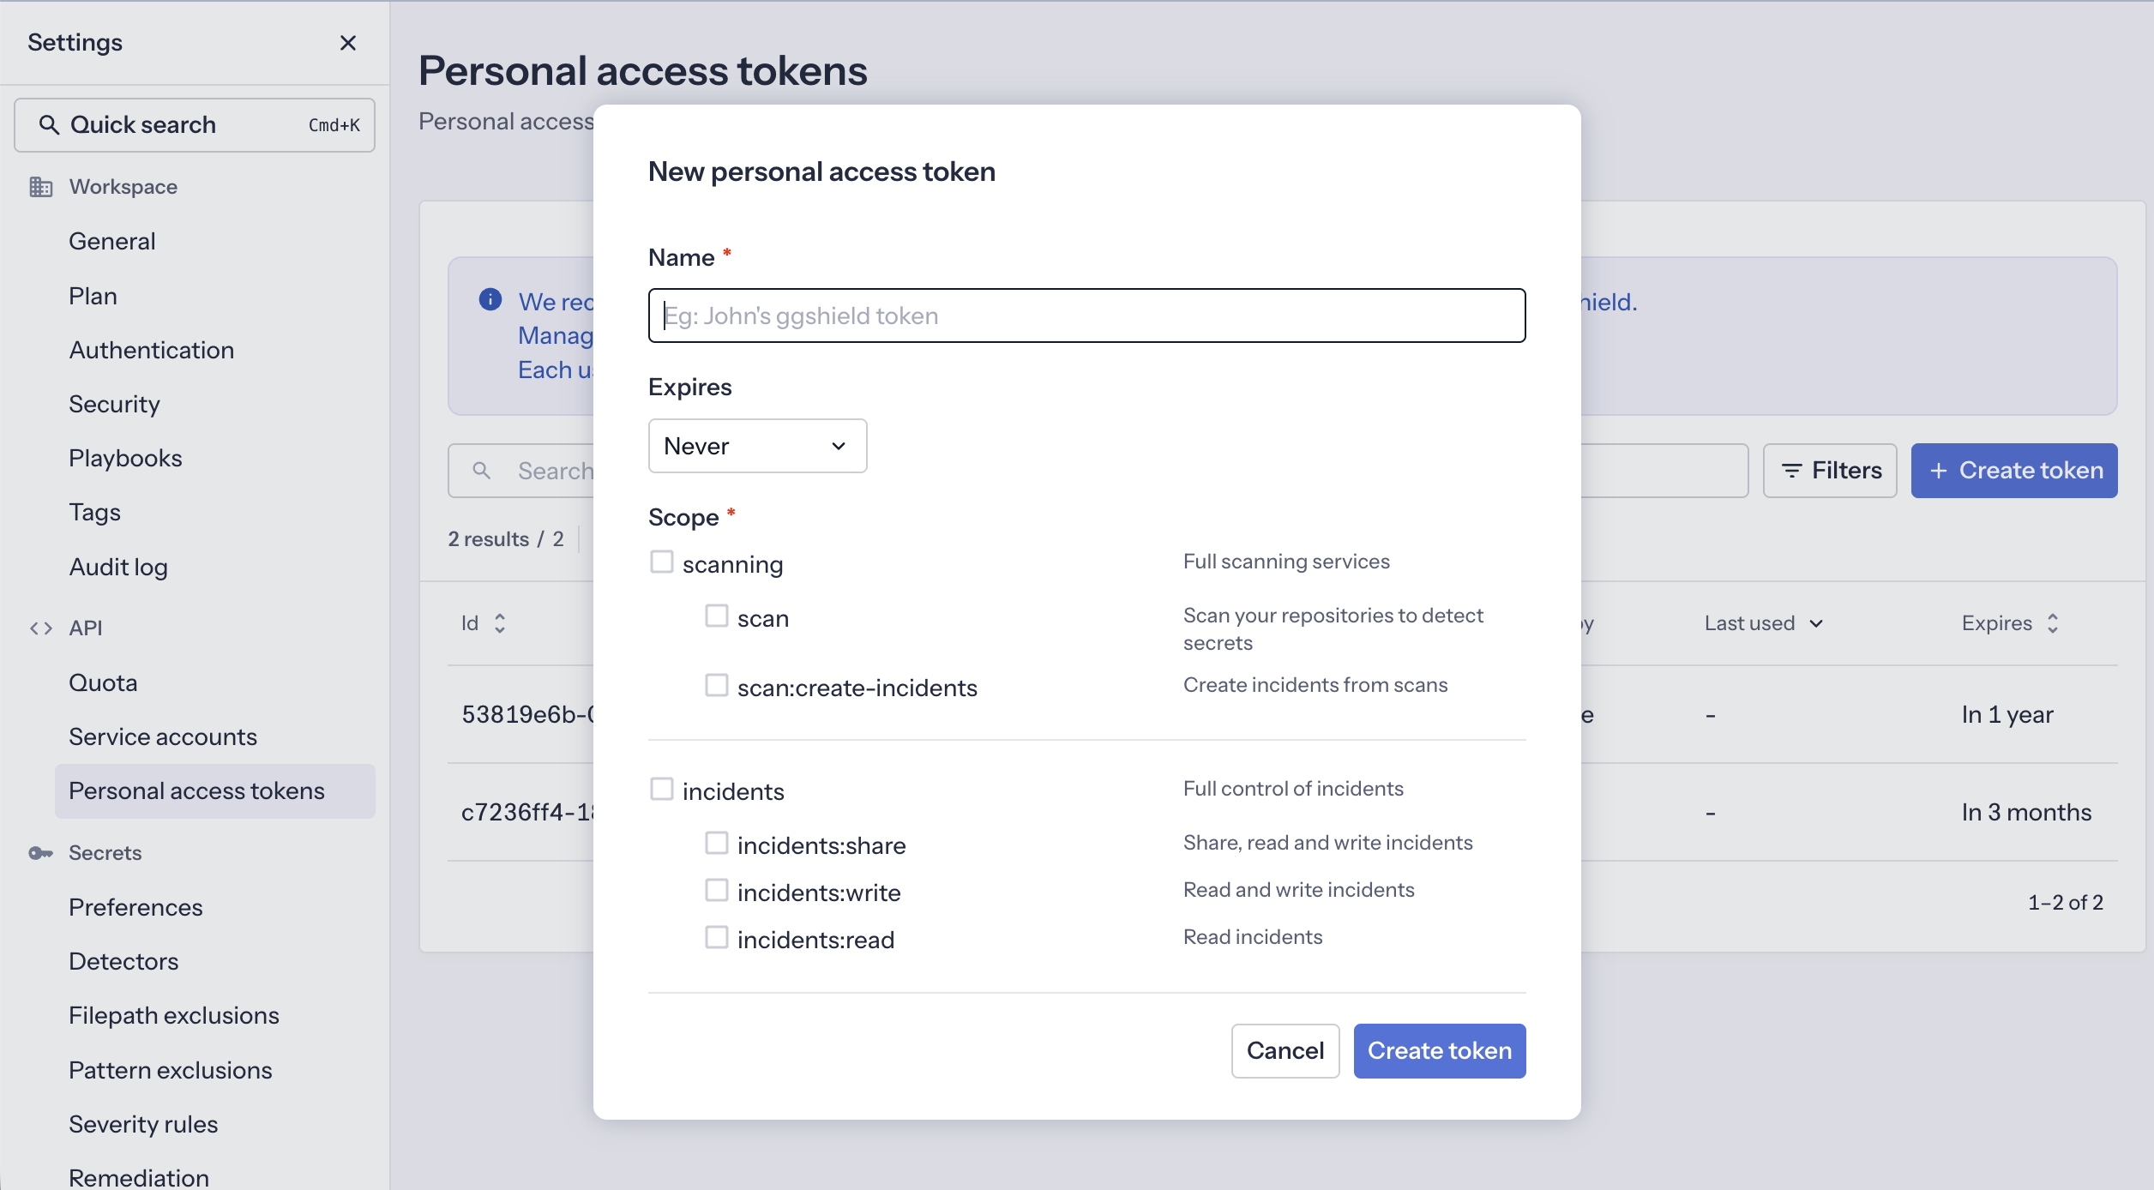Open Pattern exclusions
This screenshot has height=1190, width=2154.
[171, 1071]
